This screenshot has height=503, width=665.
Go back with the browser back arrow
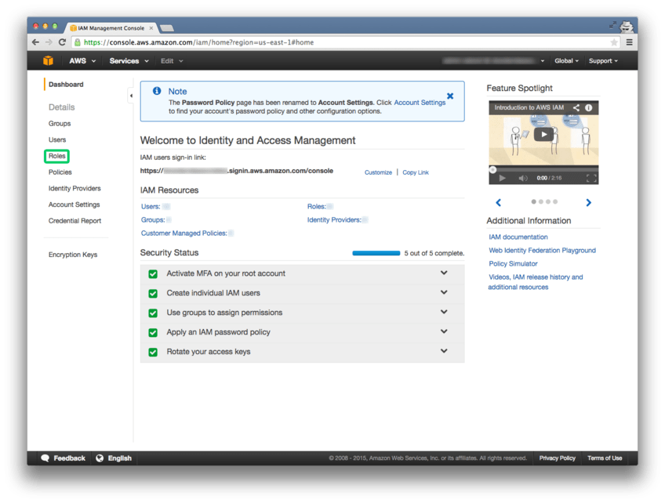pyautogui.click(x=35, y=42)
